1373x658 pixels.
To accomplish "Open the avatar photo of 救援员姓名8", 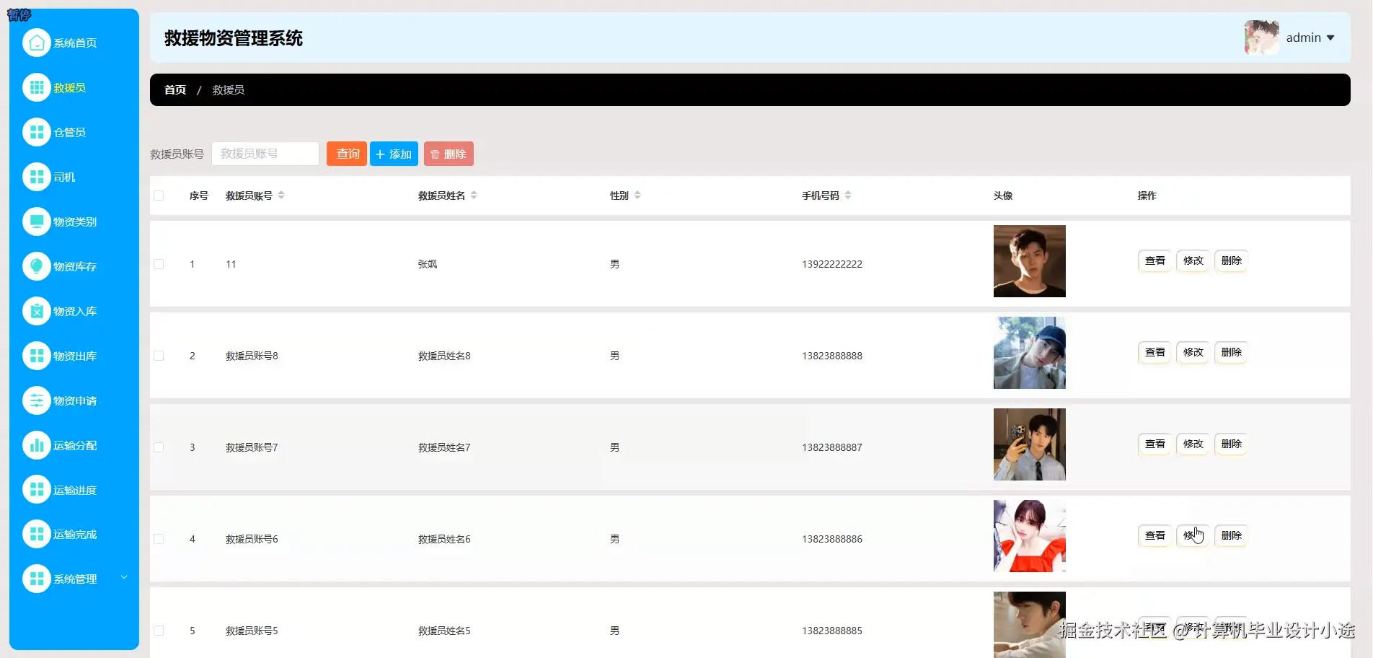I will [1030, 353].
